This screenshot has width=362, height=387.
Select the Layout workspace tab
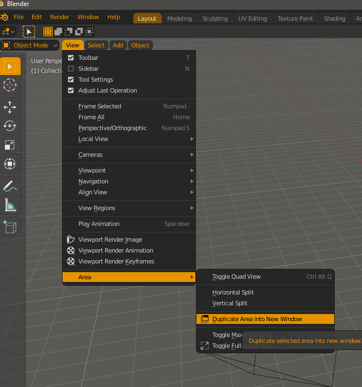tap(147, 19)
